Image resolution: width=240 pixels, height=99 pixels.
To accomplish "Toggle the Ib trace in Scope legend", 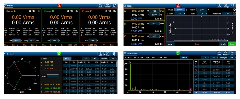I will point(221,39).
